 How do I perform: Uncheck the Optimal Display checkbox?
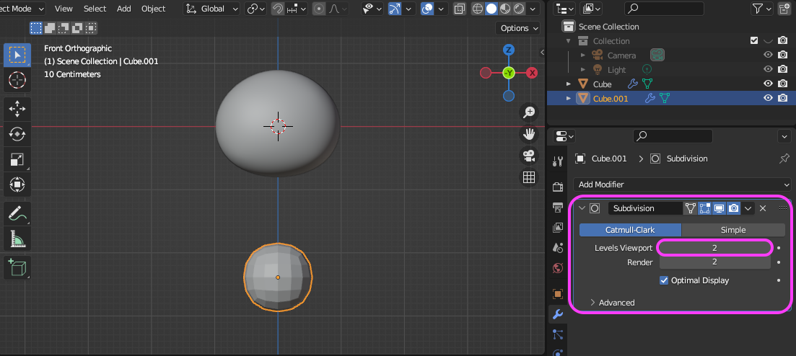[x=664, y=280]
